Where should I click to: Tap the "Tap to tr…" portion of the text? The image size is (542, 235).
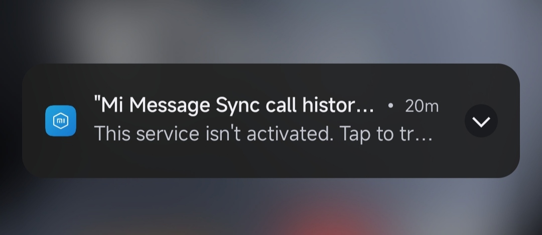click(x=386, y=134)
